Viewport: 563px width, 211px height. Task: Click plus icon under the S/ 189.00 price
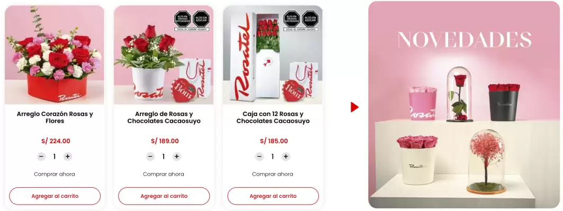[177, 157]
